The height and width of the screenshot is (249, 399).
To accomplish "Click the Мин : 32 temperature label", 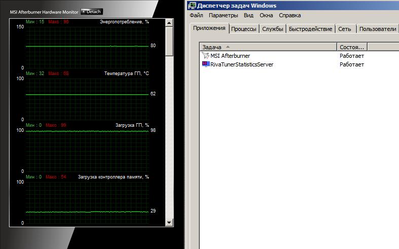I will [x=35, y=74].
